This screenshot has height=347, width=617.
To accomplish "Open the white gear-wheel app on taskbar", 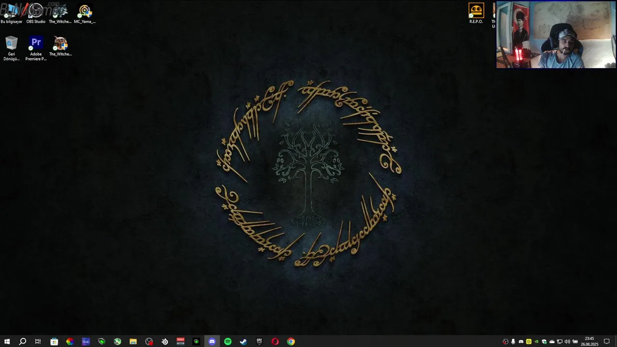I will tap(165, 341).
